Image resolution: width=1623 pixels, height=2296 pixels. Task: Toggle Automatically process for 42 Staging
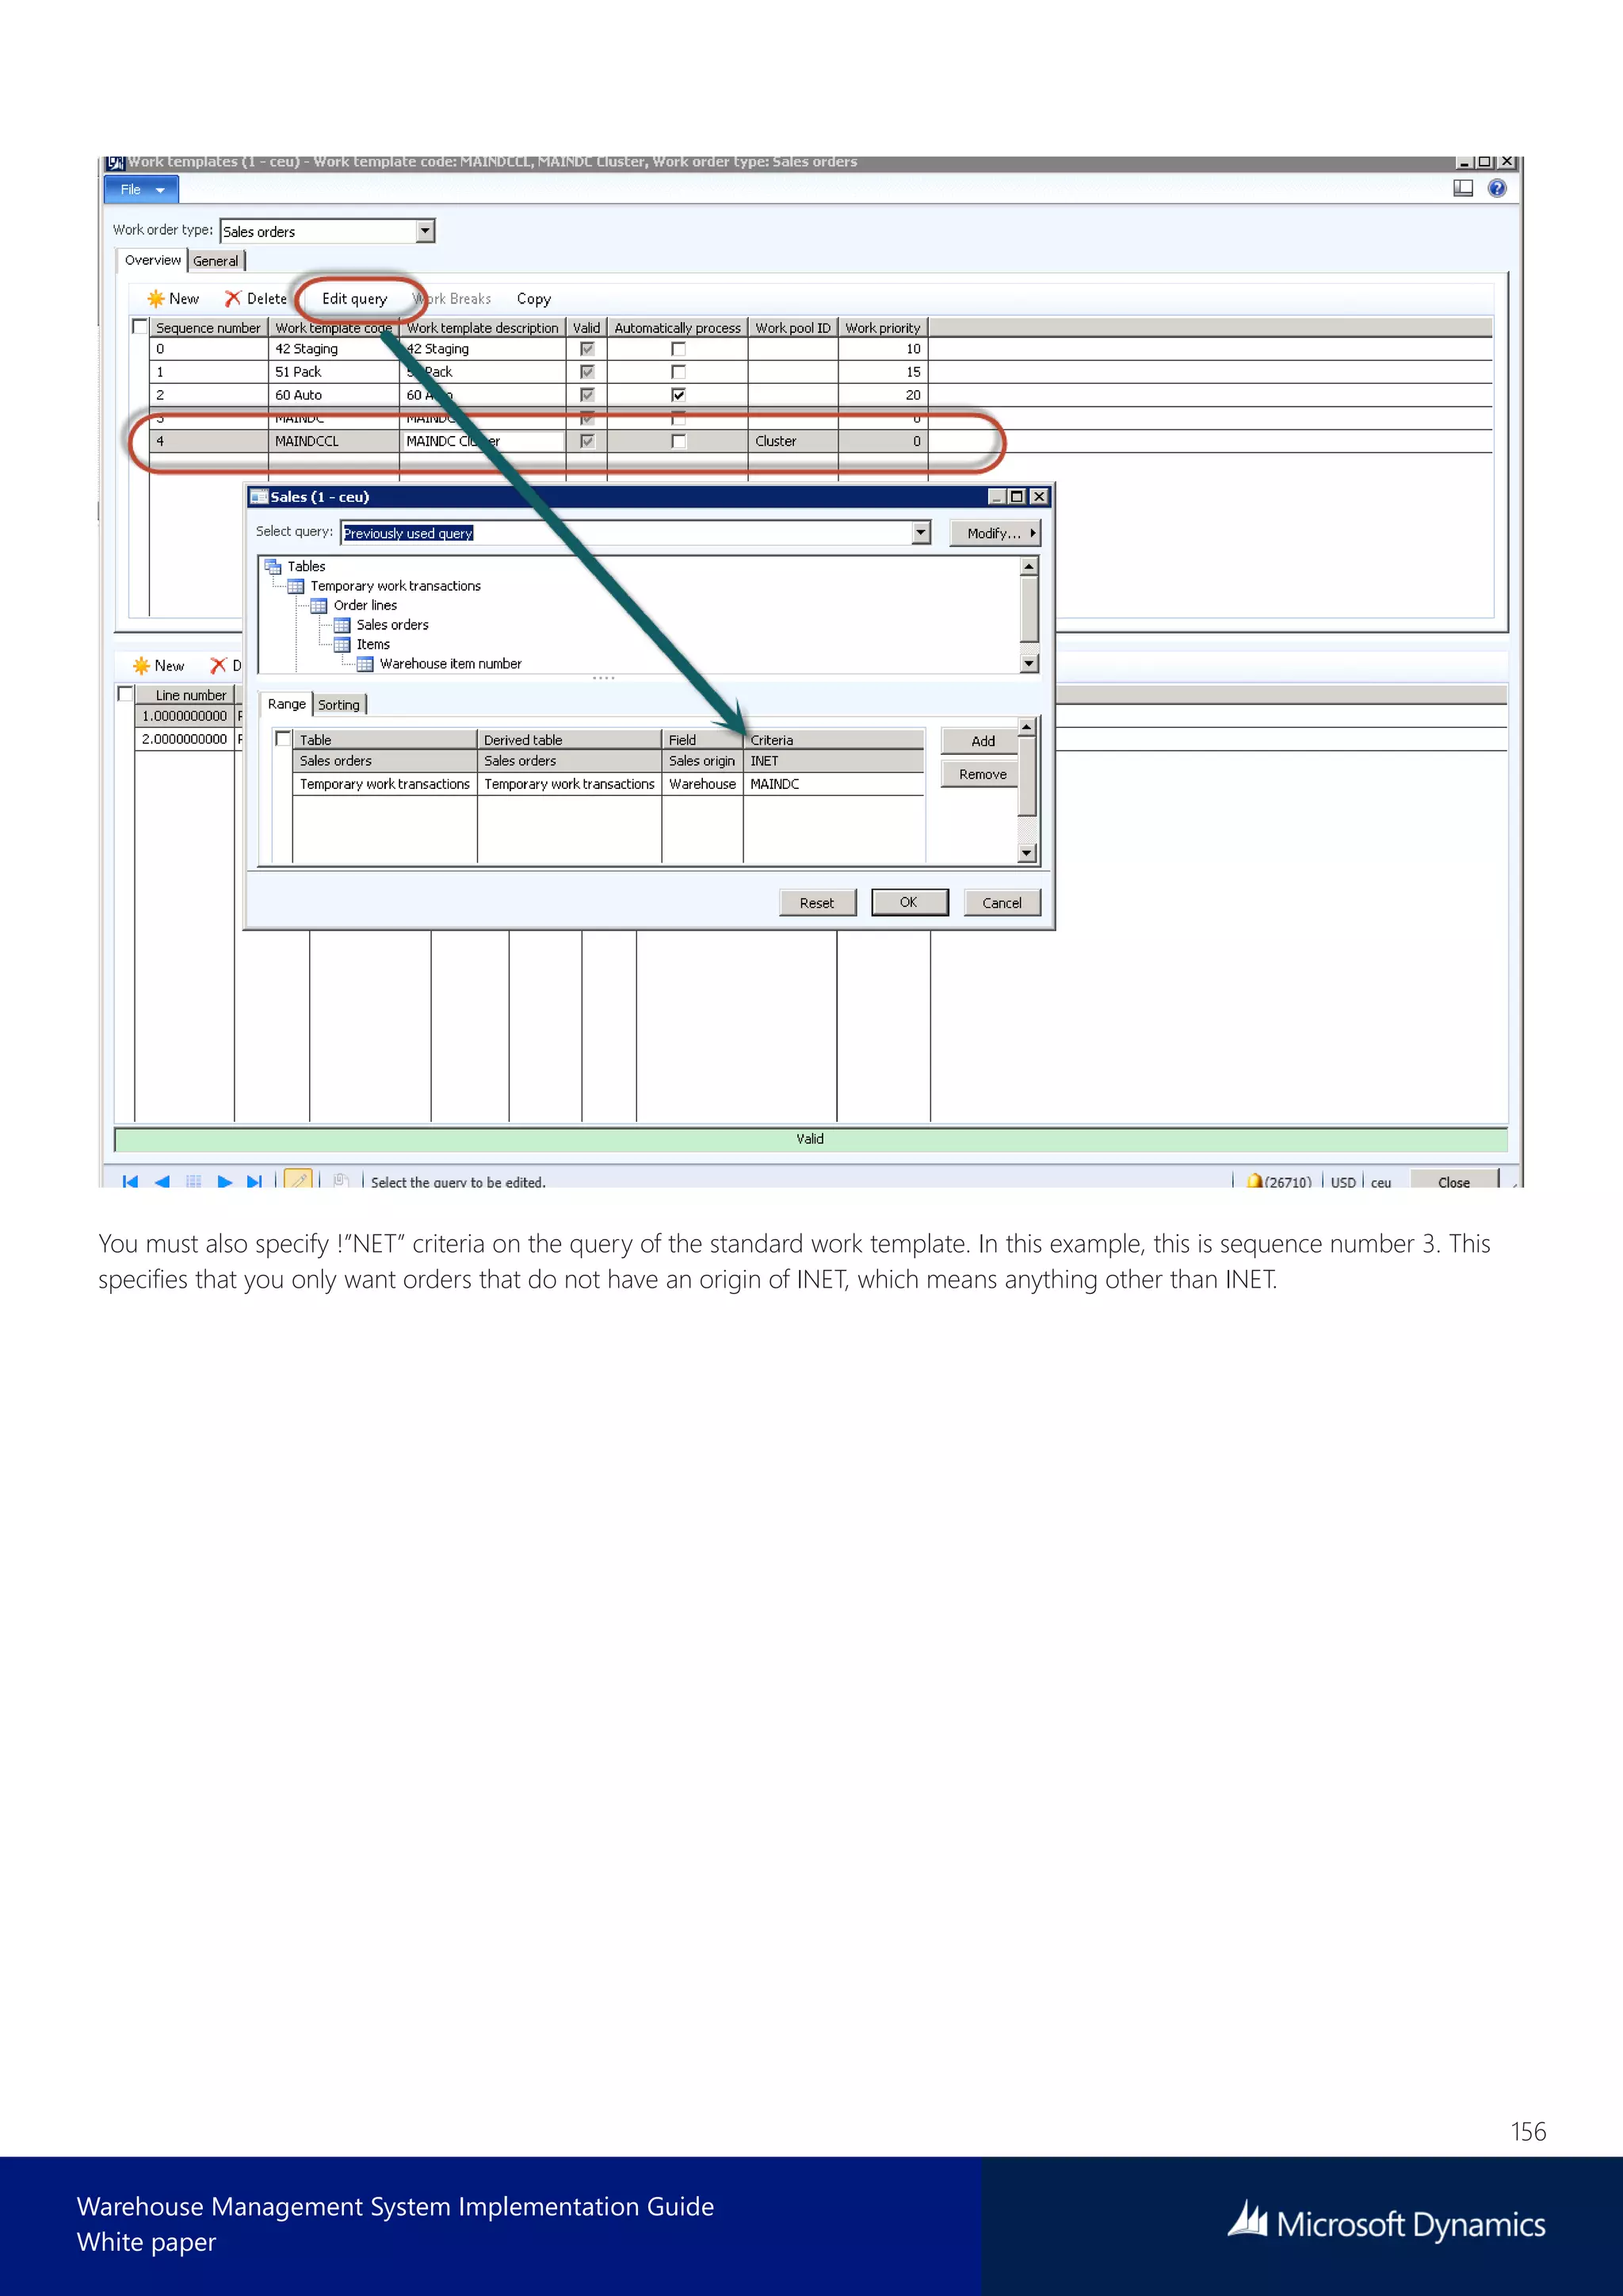coord(678,349)
